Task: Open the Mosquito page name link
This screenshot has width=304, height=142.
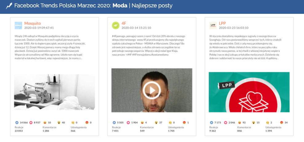Action: point(32,23)
